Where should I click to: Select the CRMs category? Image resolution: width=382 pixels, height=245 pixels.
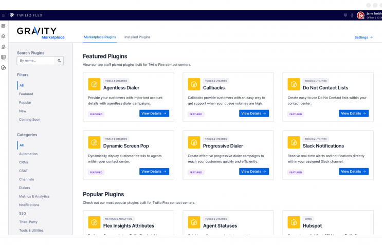click(24, 162)
